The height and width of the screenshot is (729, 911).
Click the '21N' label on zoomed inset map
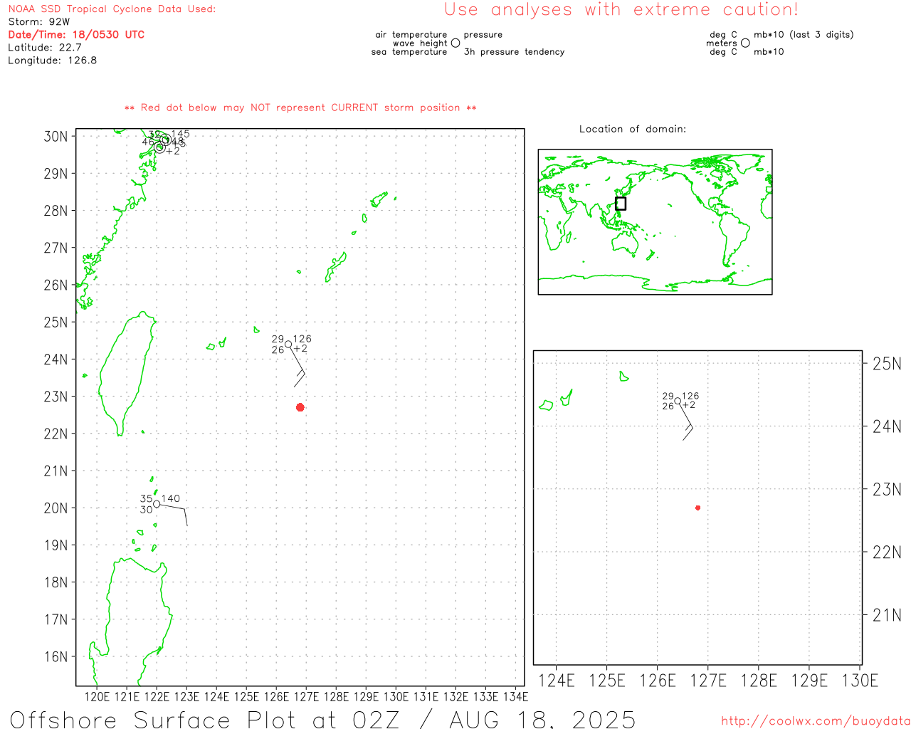(x=887, y=615)
